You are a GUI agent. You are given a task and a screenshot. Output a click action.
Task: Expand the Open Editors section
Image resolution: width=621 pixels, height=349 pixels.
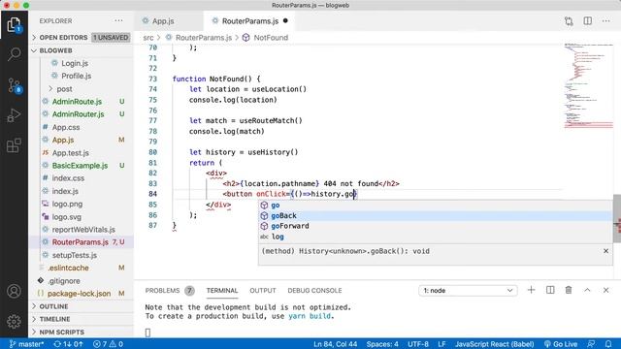(81, 37)
